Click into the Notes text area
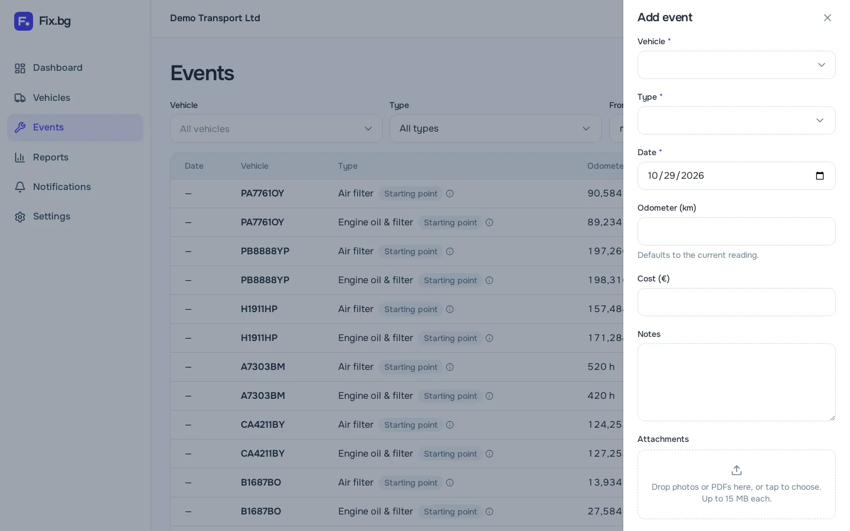Image resolution: width=850 pixels, height=531 pixels. [x=737, y=382]
